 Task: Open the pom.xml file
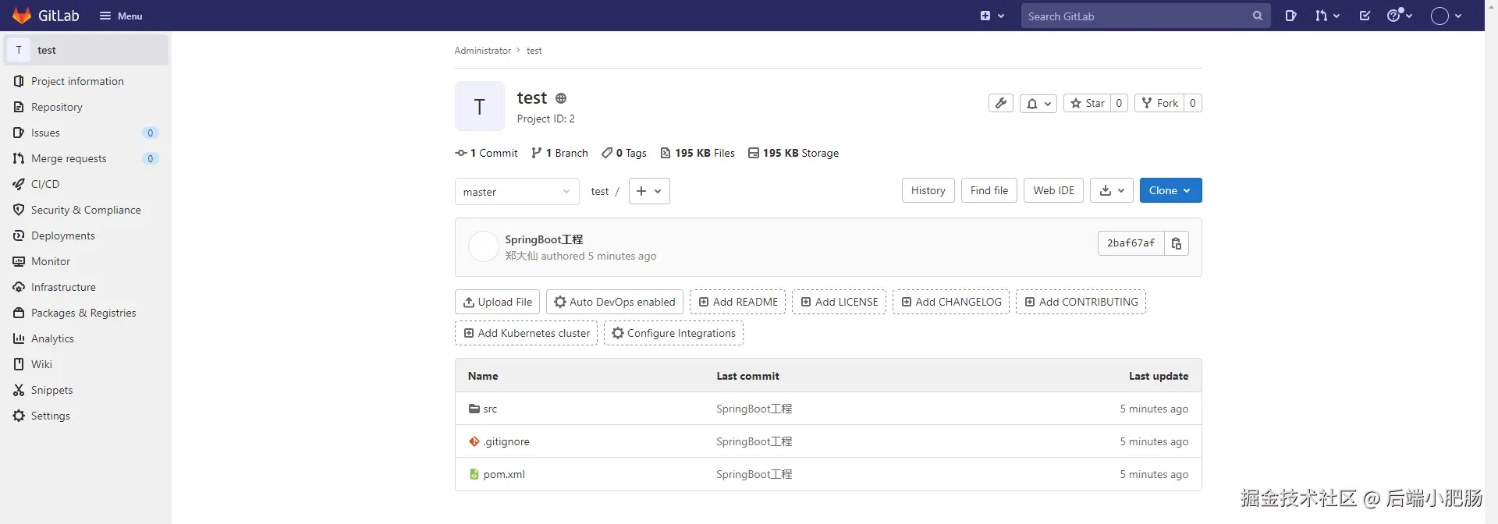(x=504, y=474)
